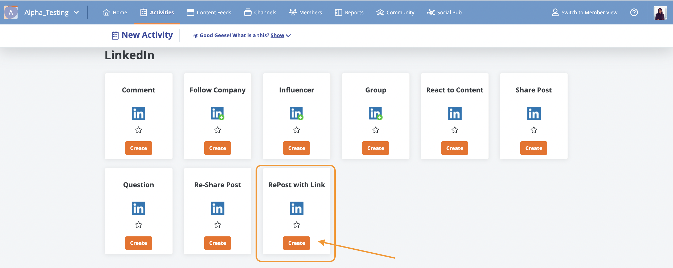Click Switch to Member View
673x268 pixels.
pyautogui.click(x=585, y=12)
